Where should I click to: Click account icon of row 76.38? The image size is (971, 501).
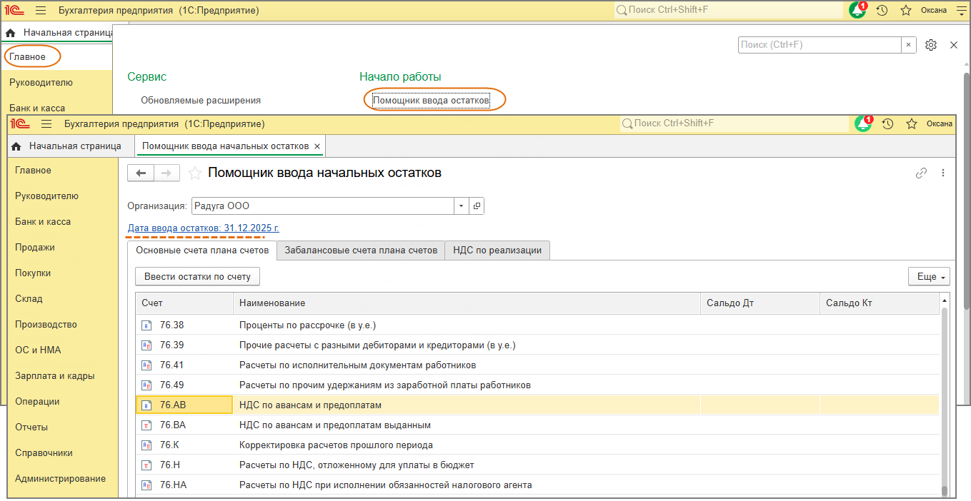pos(146,325)
